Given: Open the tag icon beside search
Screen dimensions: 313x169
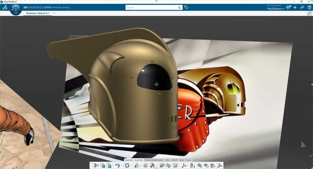Looking at the screenshot, I should [x=186, y=7].
